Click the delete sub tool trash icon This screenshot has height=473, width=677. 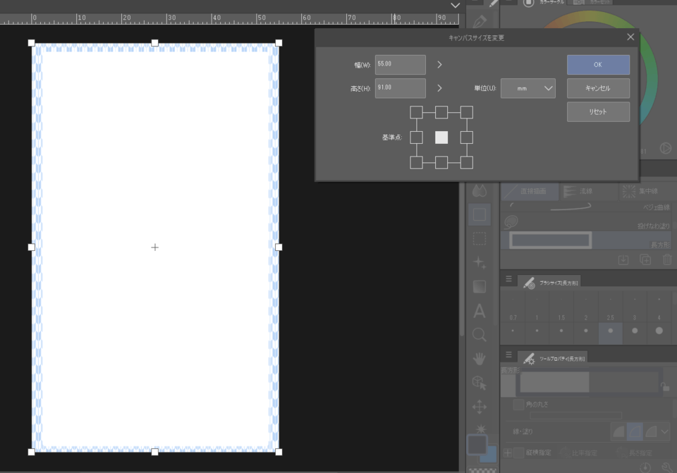tap(667, 260)
